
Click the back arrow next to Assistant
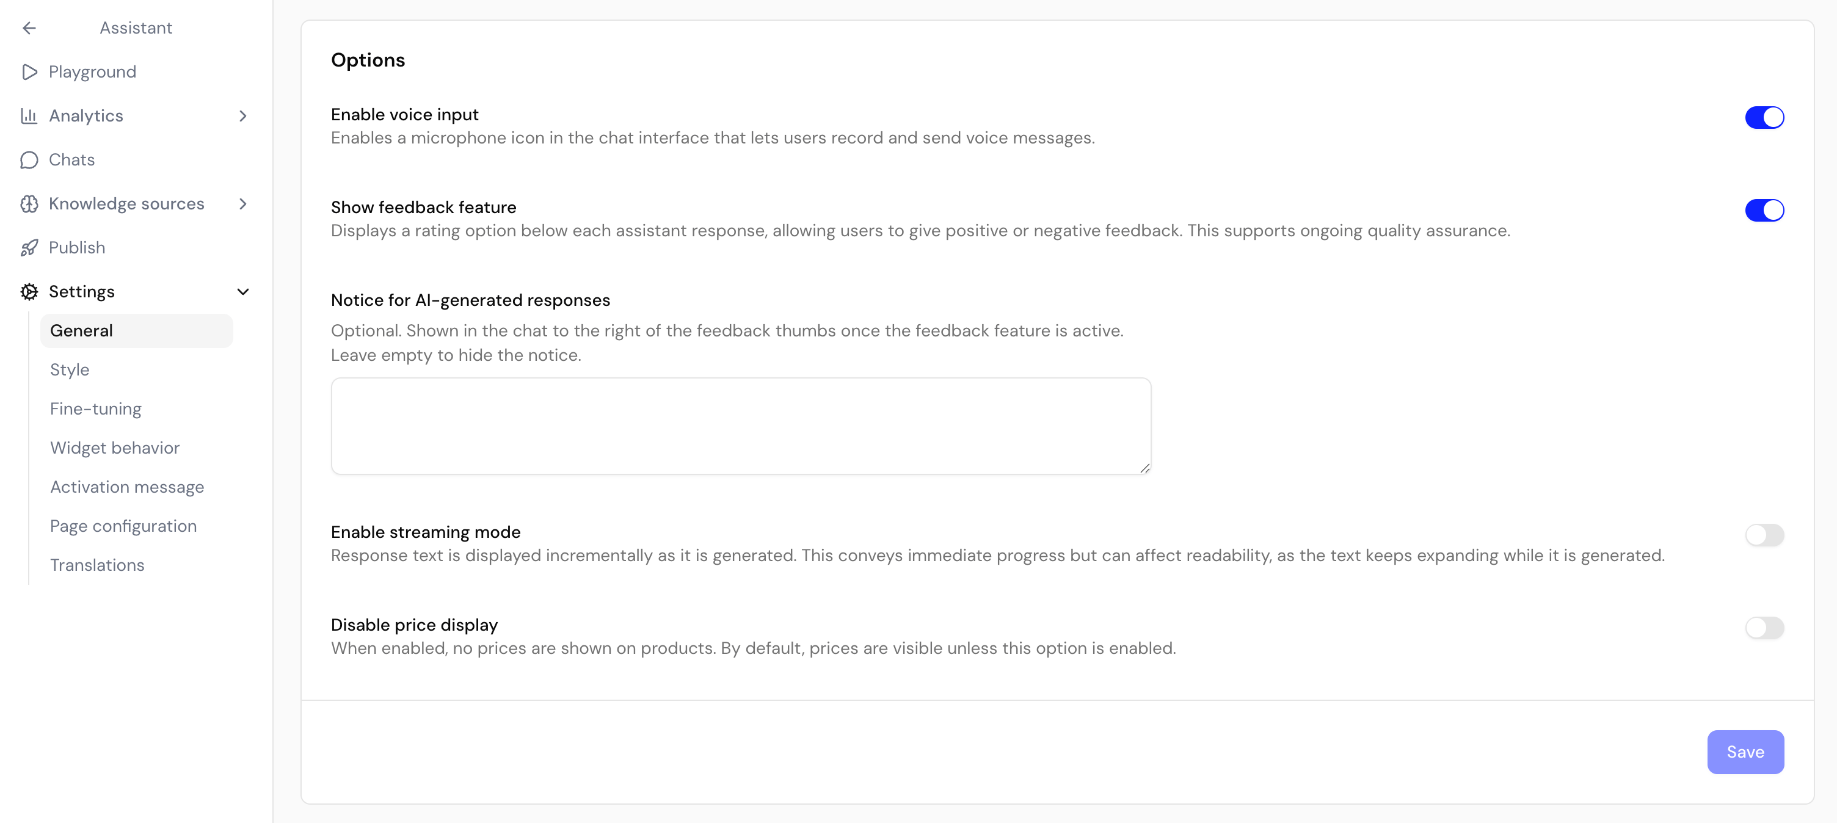(29, 28)
